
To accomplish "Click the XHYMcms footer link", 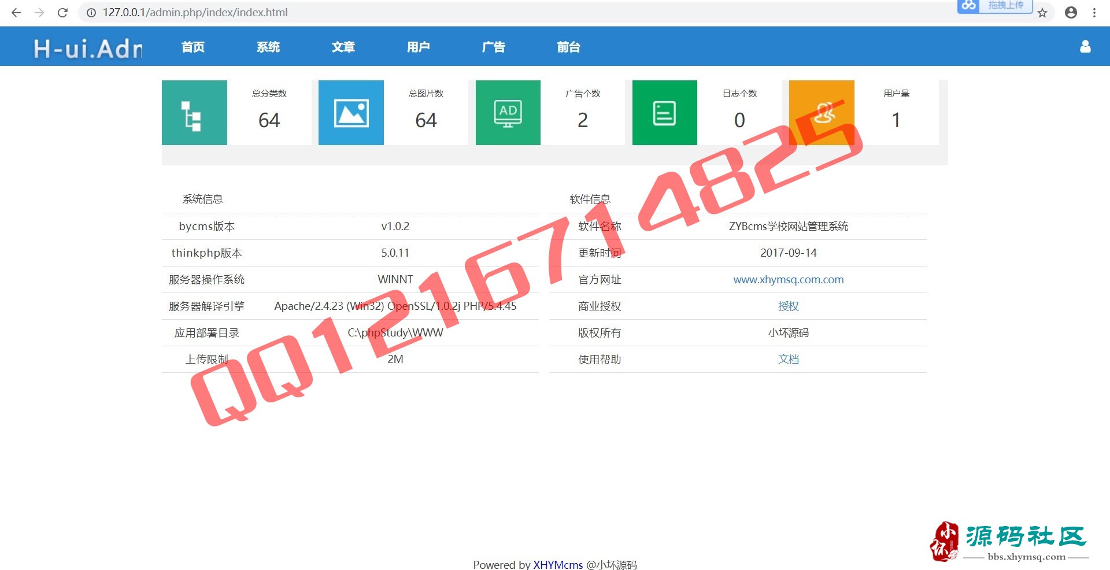I will (x=558, y=565).
